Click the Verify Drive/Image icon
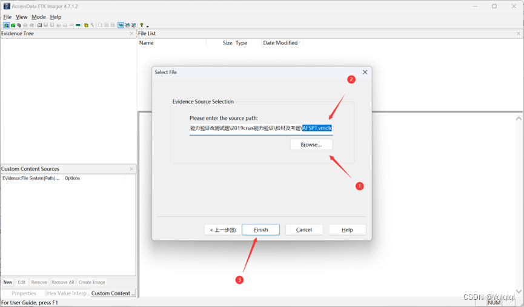Viewport: 524px width, 307px height. tap(71, 25)
